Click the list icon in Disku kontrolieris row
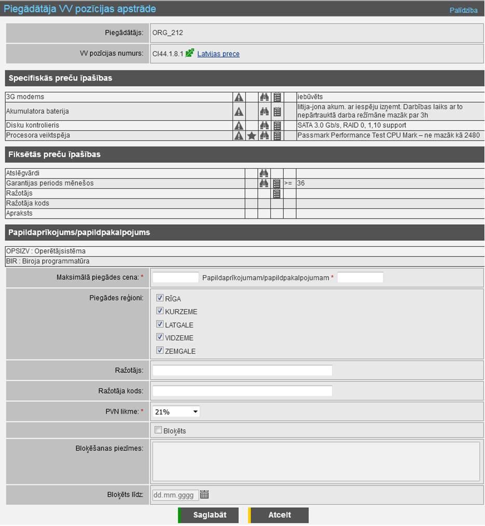The width and height of the screenshot is (485, 526). coord(277,125)
